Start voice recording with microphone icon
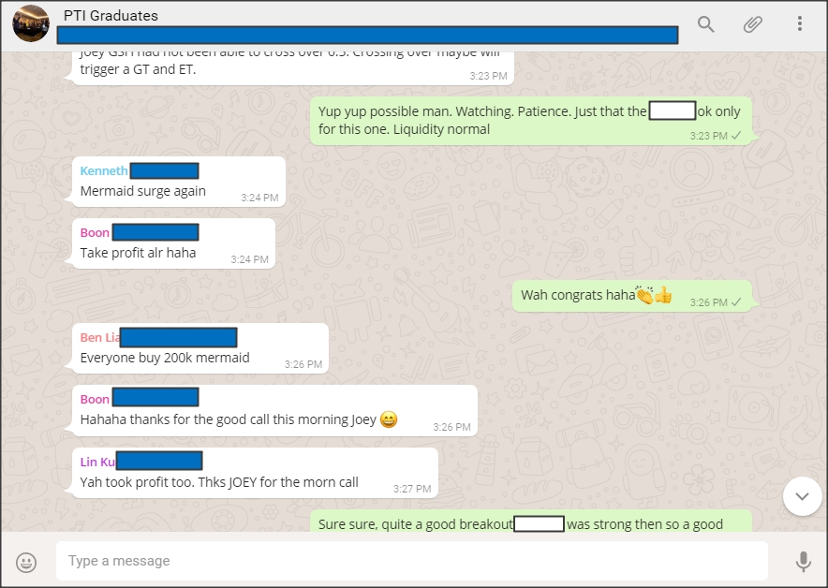The height and width of the screenshot is (588, 828). (804, 562)
